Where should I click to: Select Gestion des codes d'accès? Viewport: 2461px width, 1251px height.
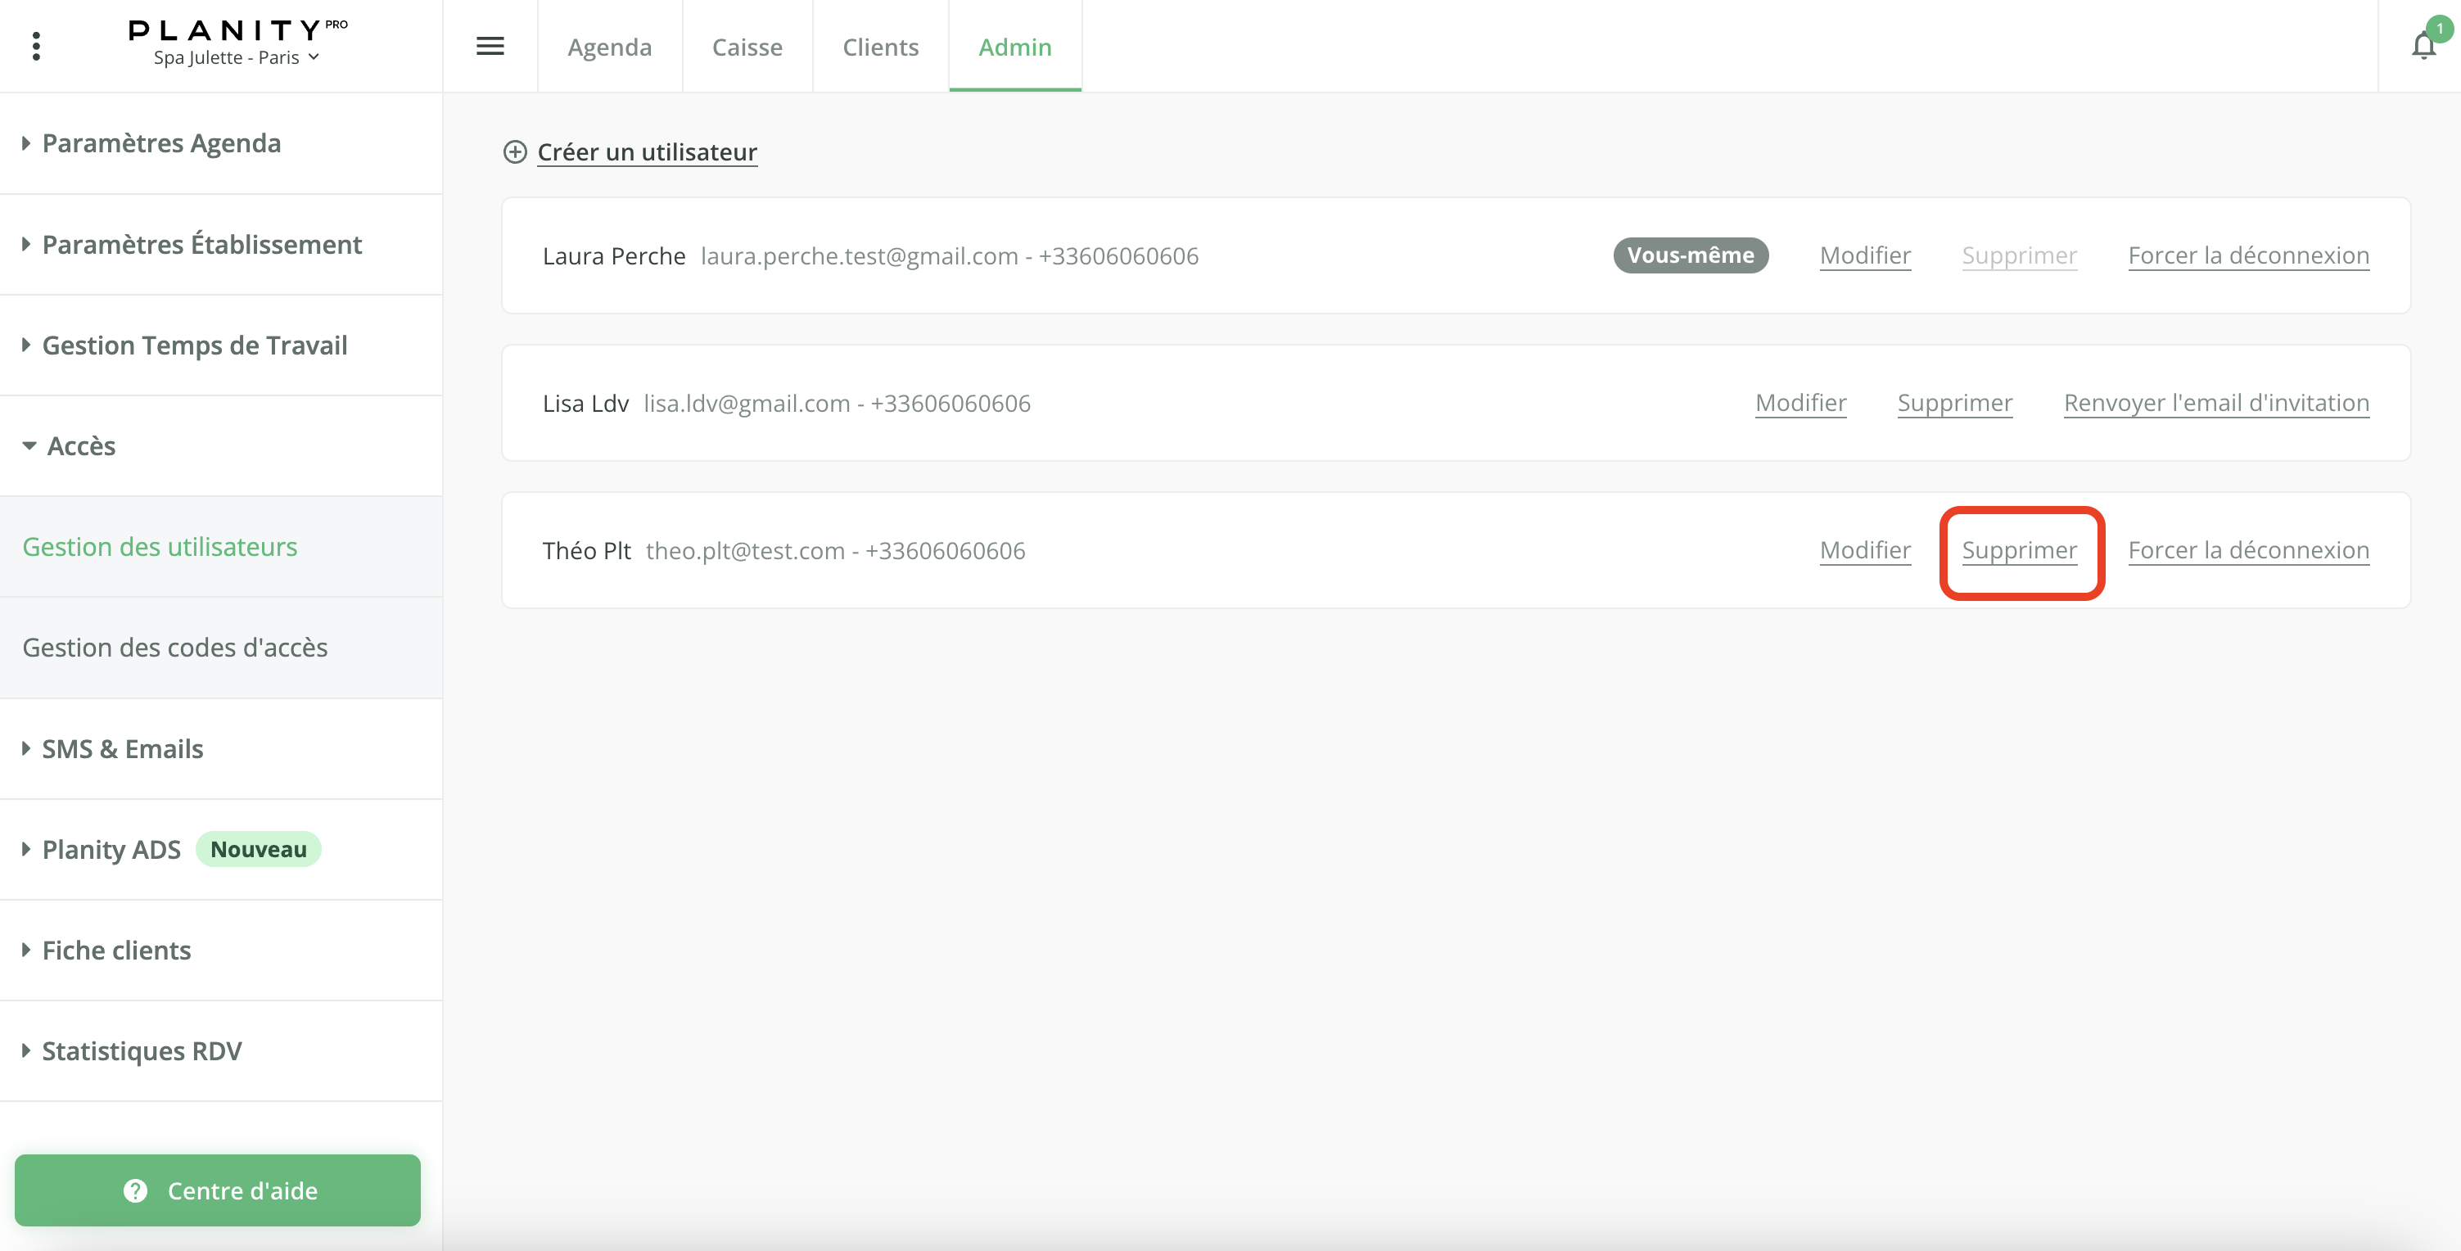(x=175, y=648)
